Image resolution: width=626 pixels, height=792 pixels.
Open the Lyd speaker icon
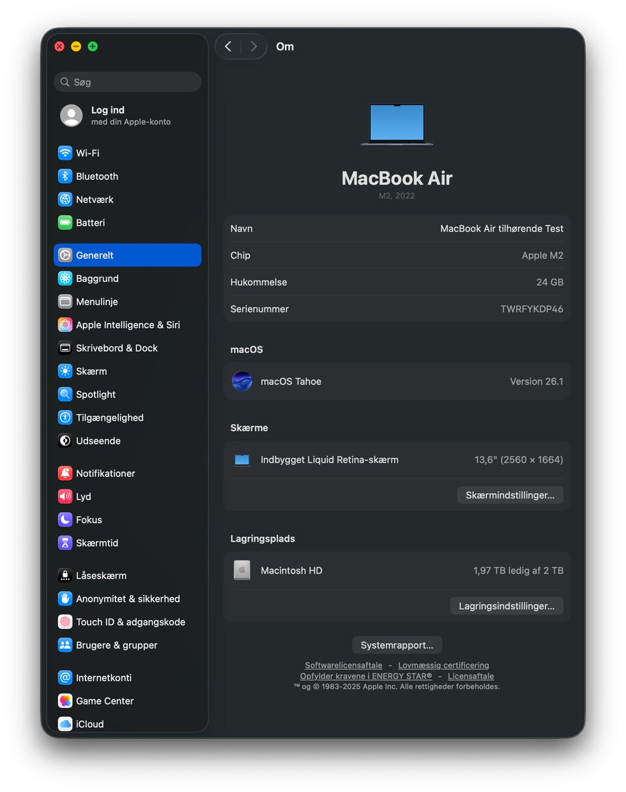click(65, 496)
